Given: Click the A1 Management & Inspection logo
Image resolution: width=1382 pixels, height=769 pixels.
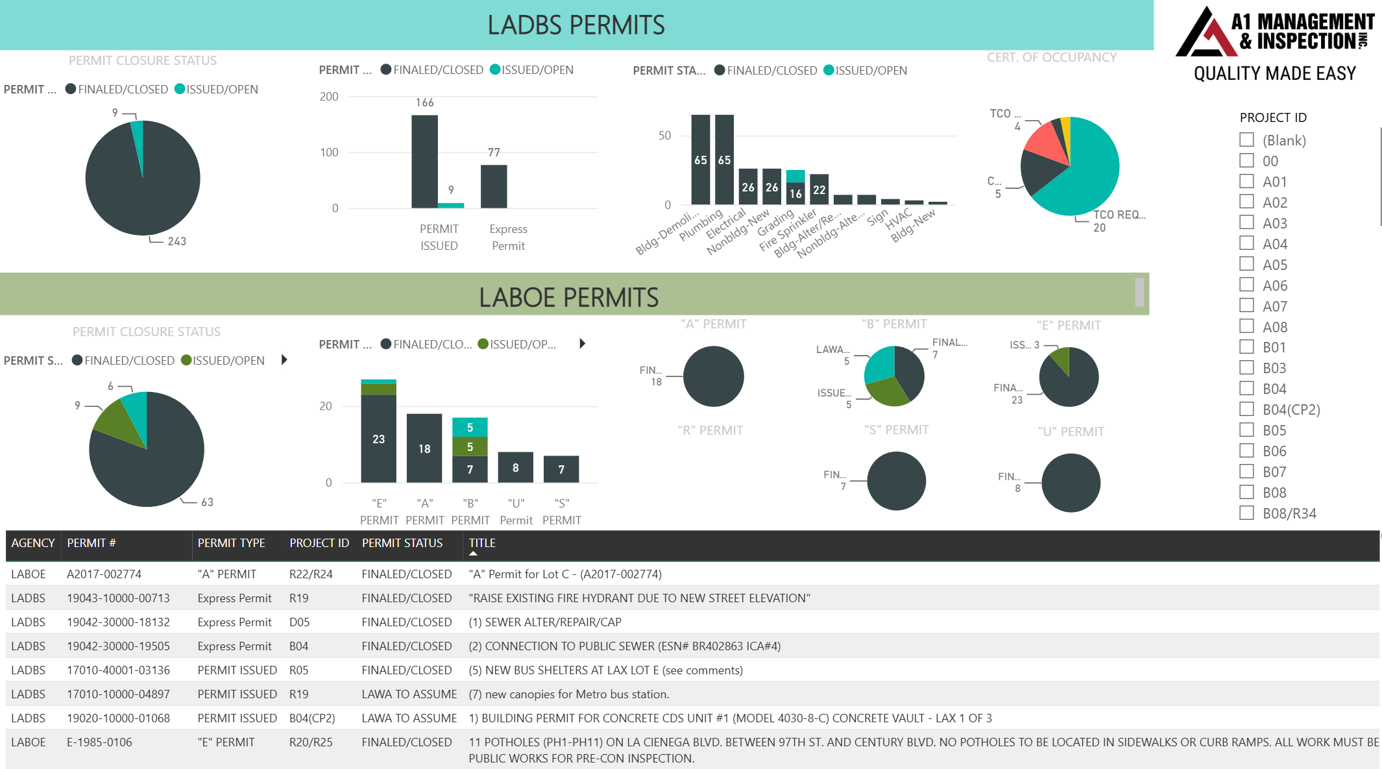Looking at the screenshot, I should click(1275, 44).
